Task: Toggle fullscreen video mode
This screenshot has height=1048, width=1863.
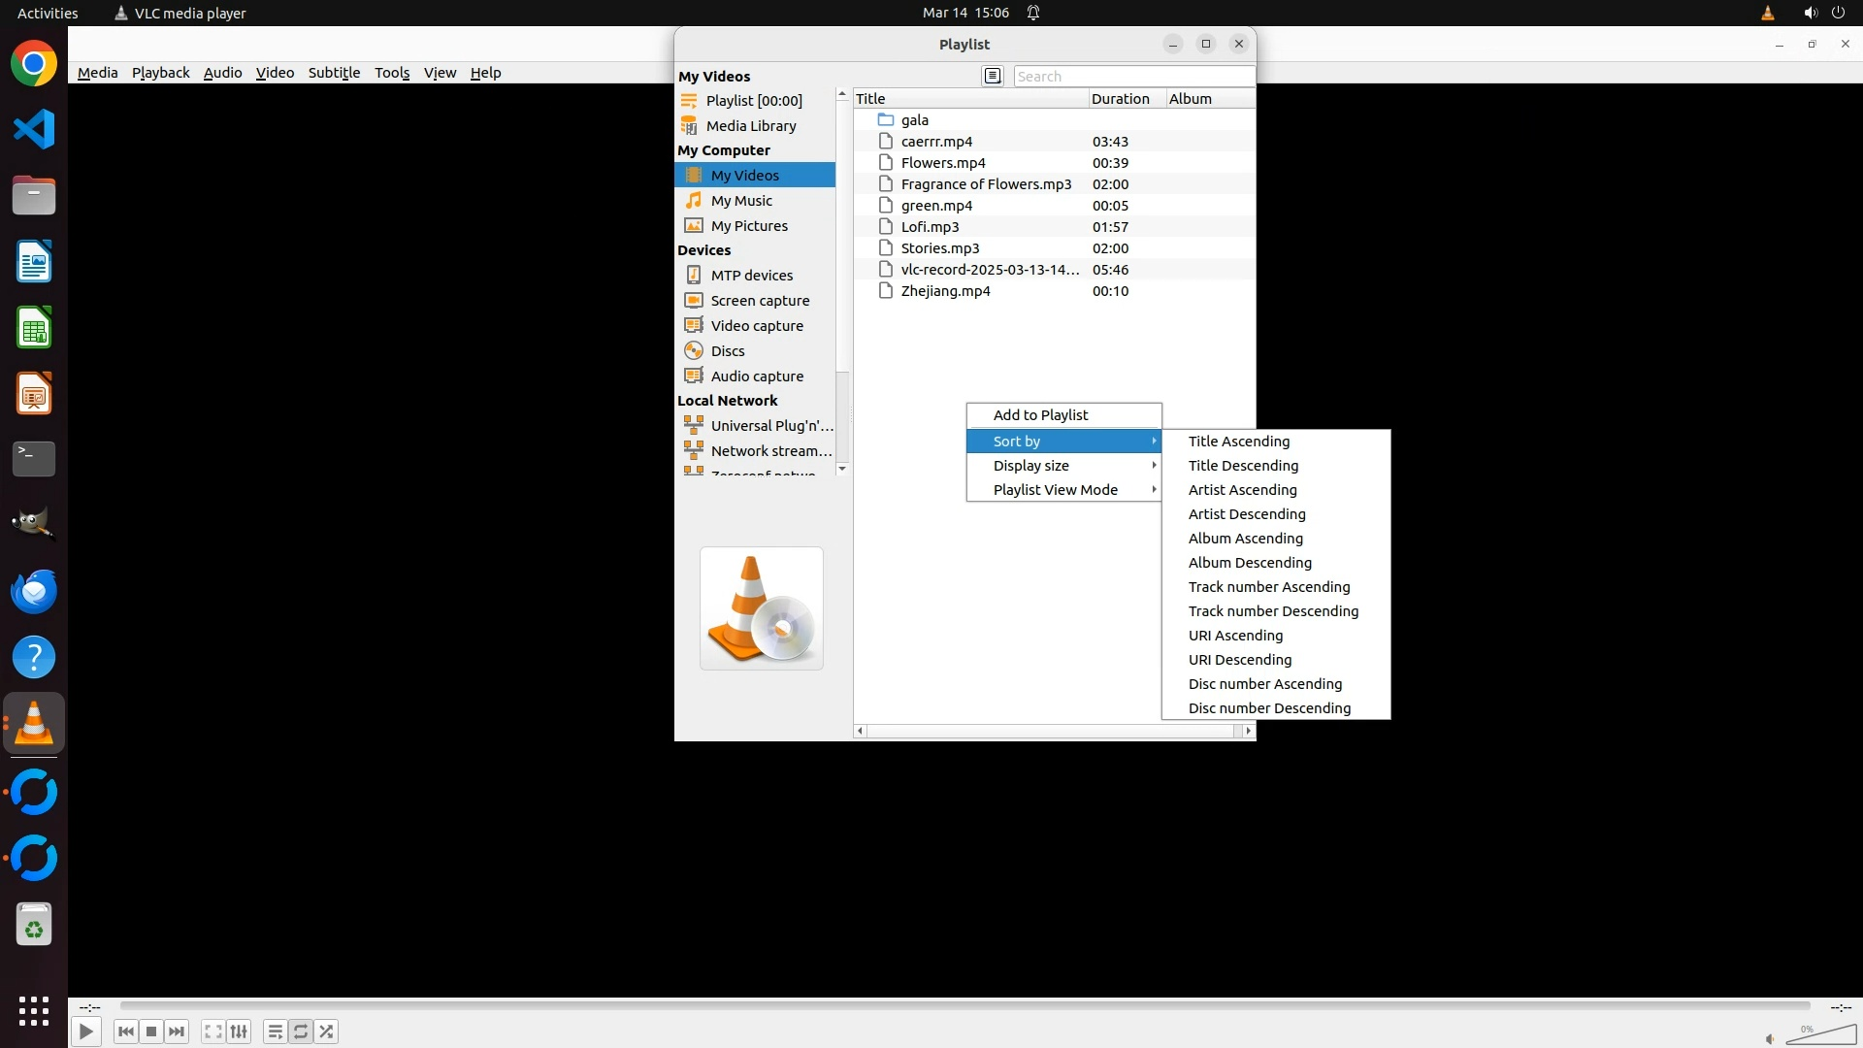Action: tap(213, 1032)
